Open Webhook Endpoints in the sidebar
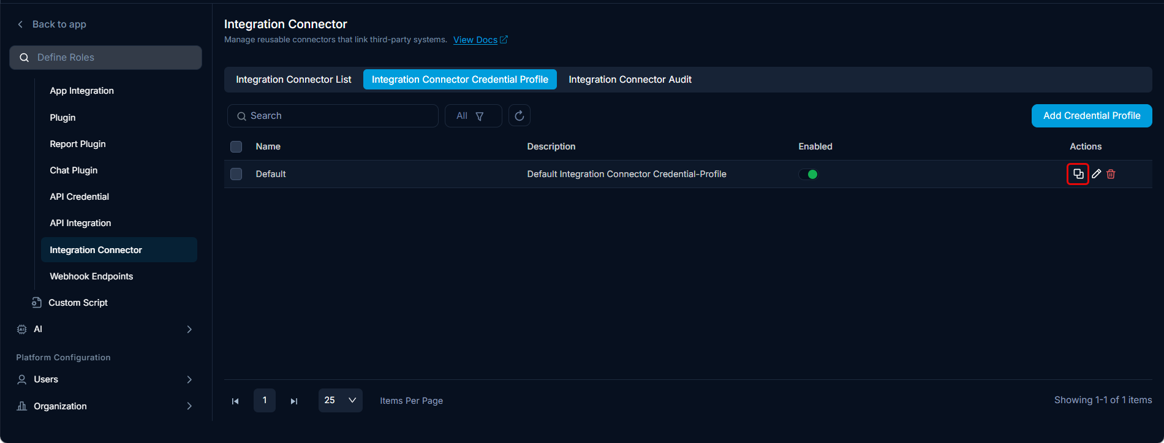 pyautogui.click(x=91, y=276)
